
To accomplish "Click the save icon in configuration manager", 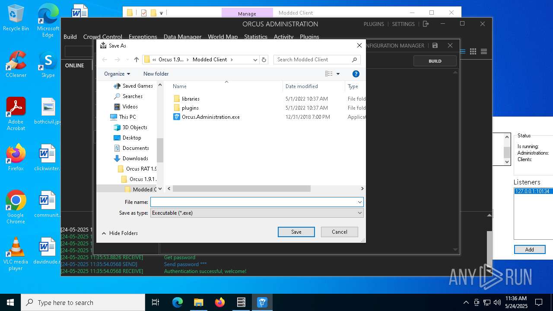I will [x=435, y=45].
